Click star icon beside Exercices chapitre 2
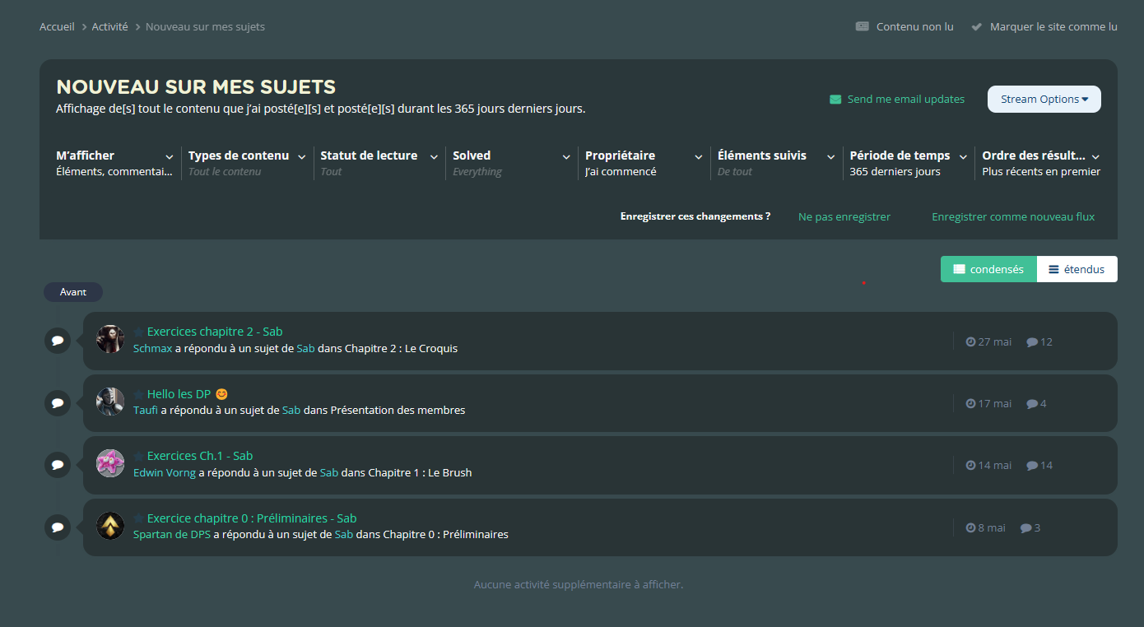Screen dimensions: 1144x627 tap(138, 332)
